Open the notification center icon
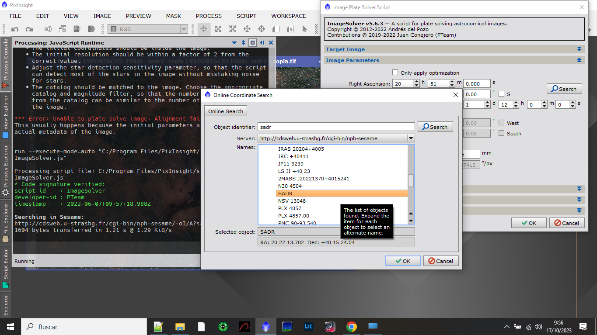597x335 pixels. (583, 326)
